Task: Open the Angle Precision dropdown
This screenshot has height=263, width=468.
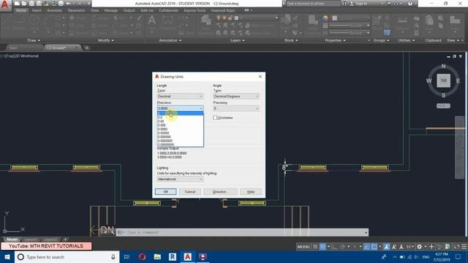Action: (x=236, y=108)
